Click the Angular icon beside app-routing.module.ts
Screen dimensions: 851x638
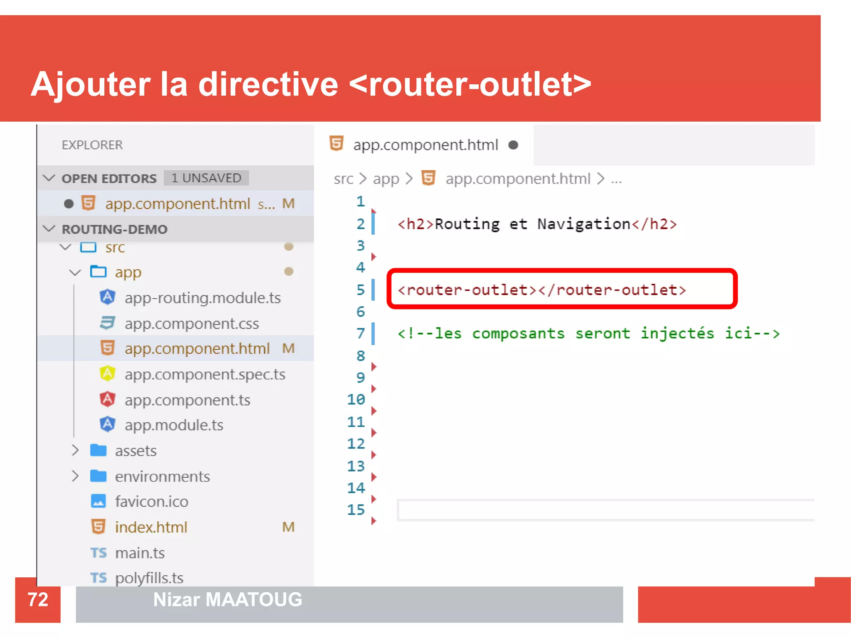[x=108, y=297]
